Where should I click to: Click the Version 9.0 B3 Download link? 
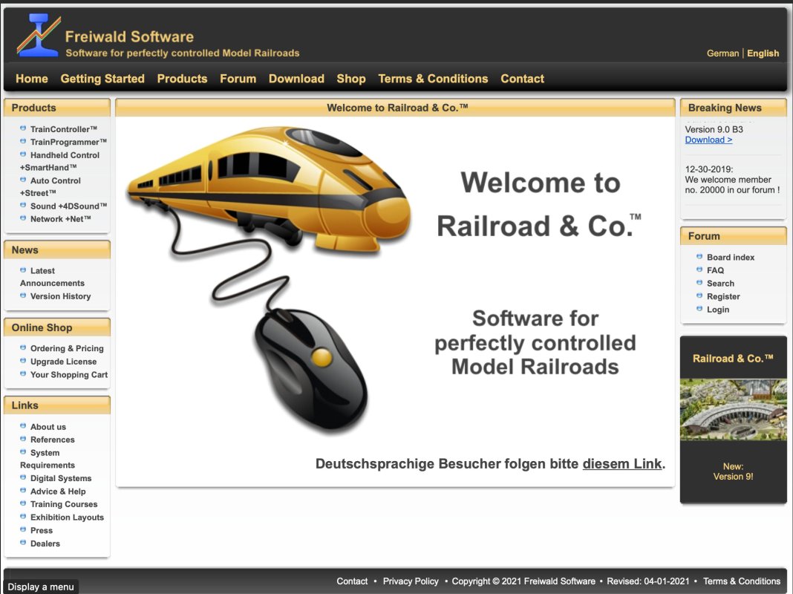pyautogui.click(x=708, y=140)
